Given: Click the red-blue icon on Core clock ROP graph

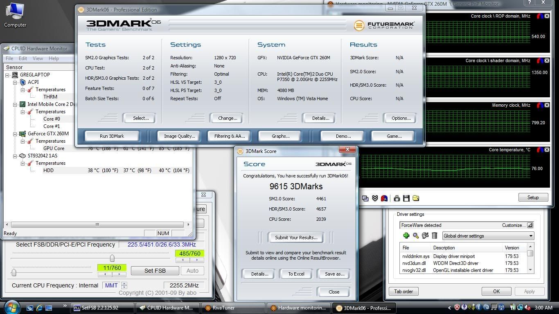Looking at the screenshot, I should [540, 16].
